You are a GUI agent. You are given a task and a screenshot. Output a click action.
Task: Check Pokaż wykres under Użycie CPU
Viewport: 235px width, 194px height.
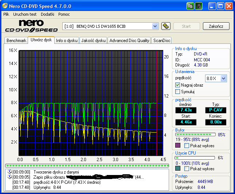tap(187, 168)
